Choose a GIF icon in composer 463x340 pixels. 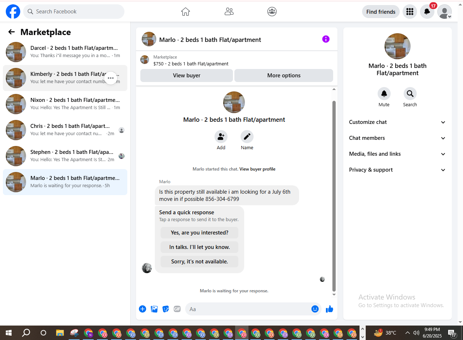coord(177,309)
